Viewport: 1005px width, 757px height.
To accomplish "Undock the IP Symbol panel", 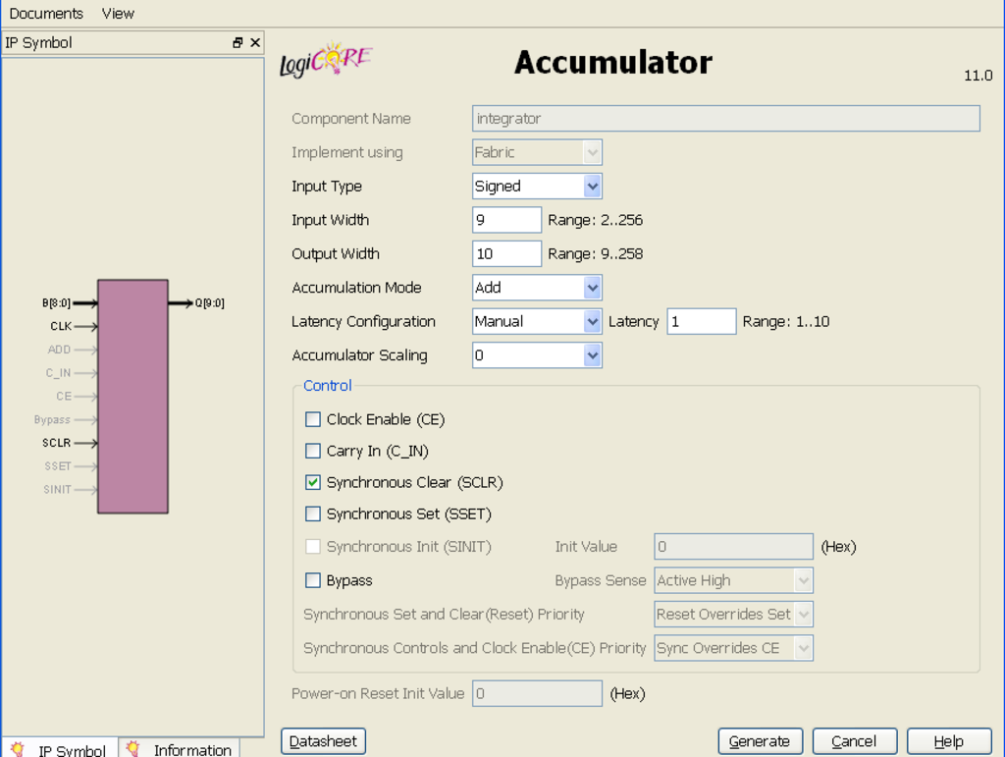I will point(238,43).
